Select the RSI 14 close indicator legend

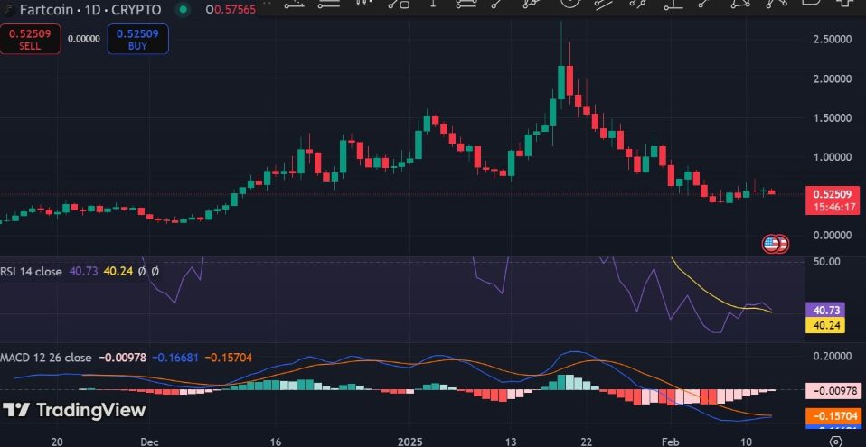pyautogui.click(x=31, y=271)
